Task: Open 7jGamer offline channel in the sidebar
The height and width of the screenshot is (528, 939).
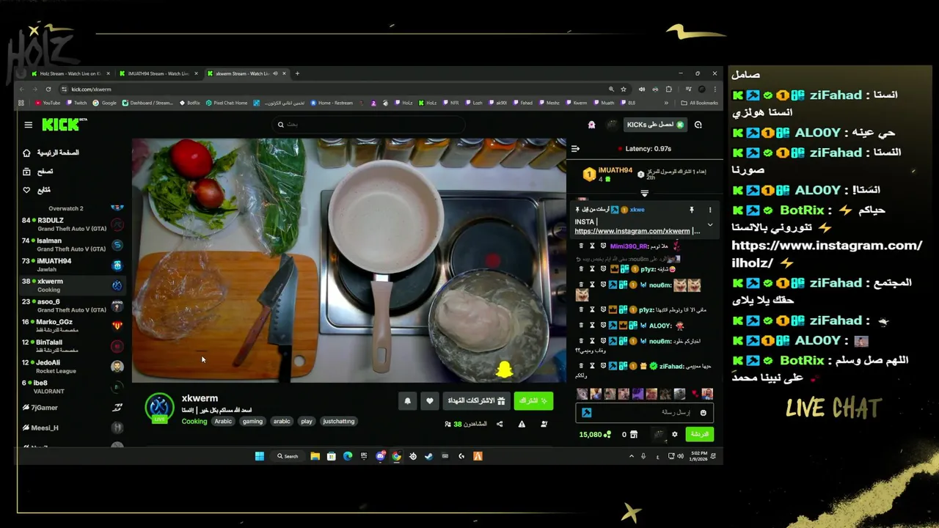Action: (72, 407)
